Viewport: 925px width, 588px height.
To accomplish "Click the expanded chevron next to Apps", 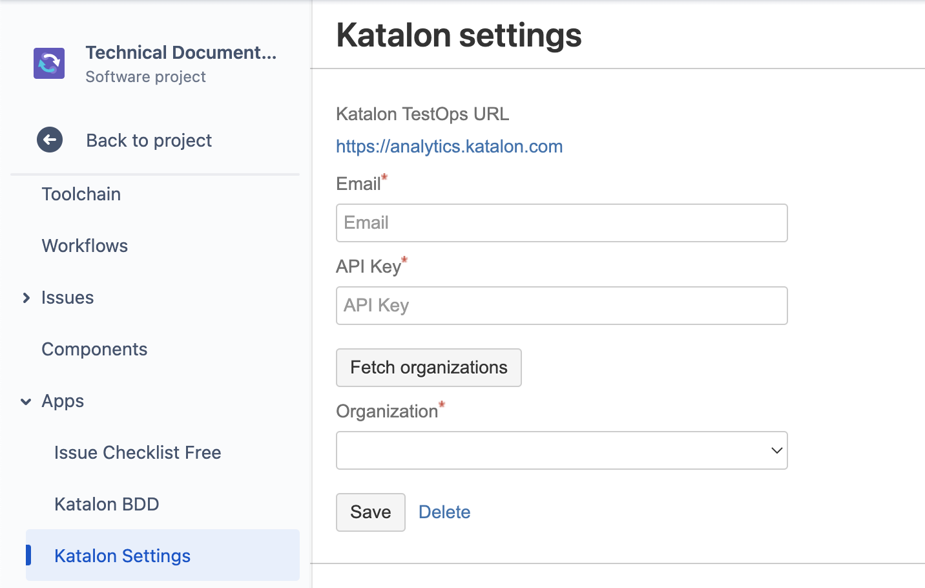I will pos(25,401).
